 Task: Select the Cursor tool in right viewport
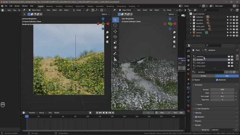[115, 25]
